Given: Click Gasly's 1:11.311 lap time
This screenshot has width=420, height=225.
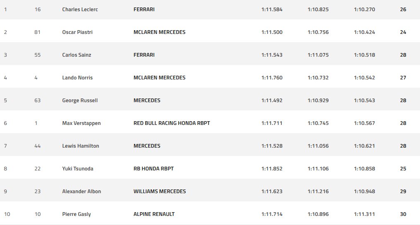Looking at the screenshot, I should pos(364,214).
